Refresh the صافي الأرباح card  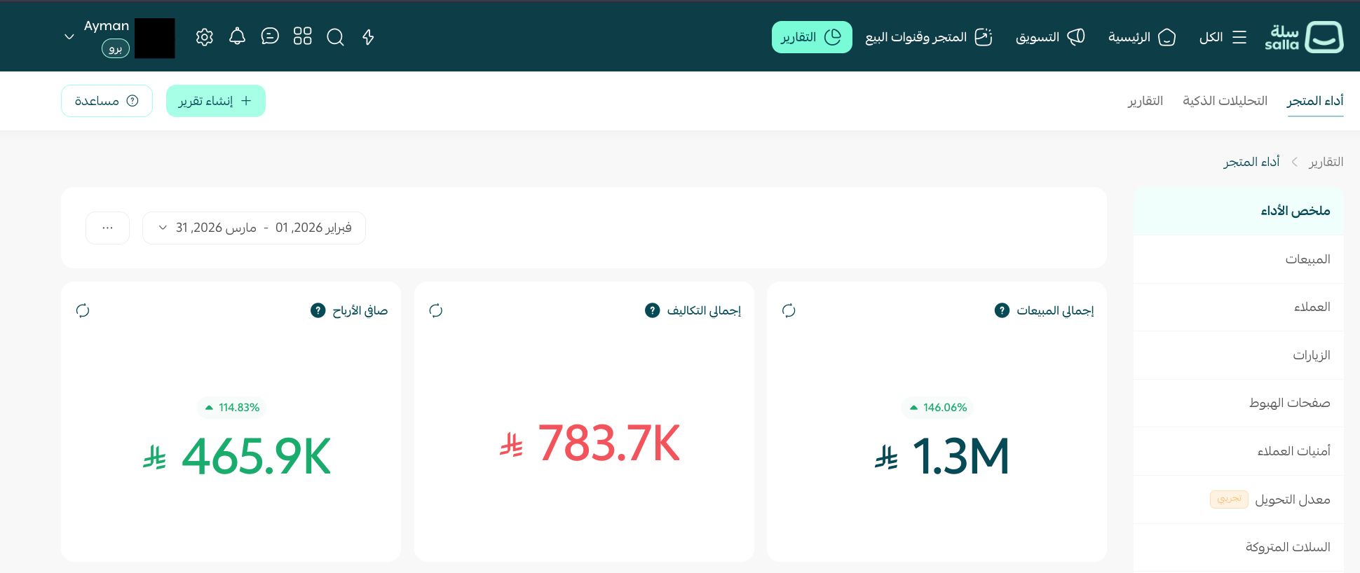[x=83, y=310]
